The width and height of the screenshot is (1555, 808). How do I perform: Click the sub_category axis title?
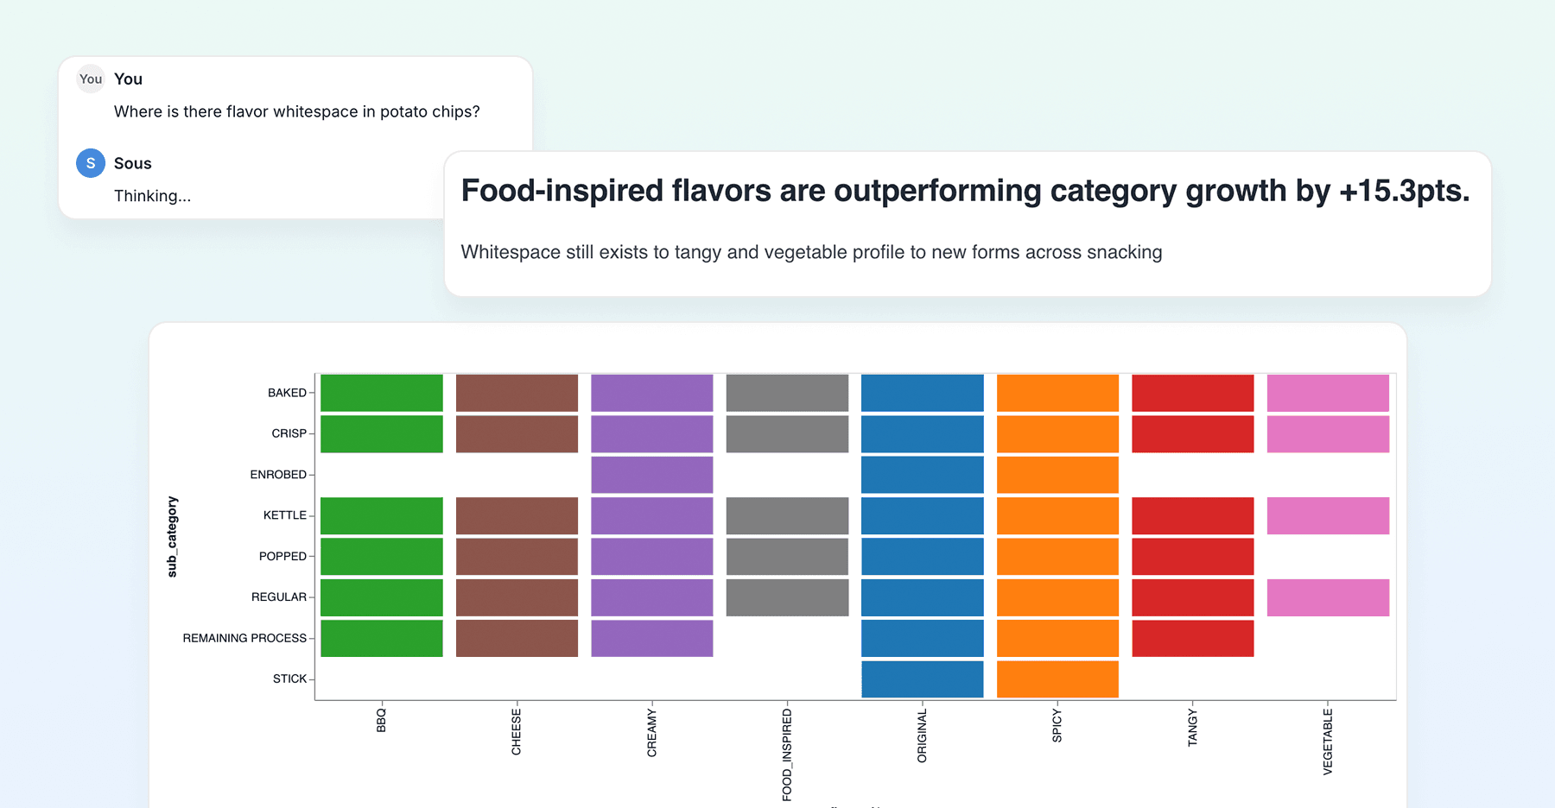(x=174, y=535)
